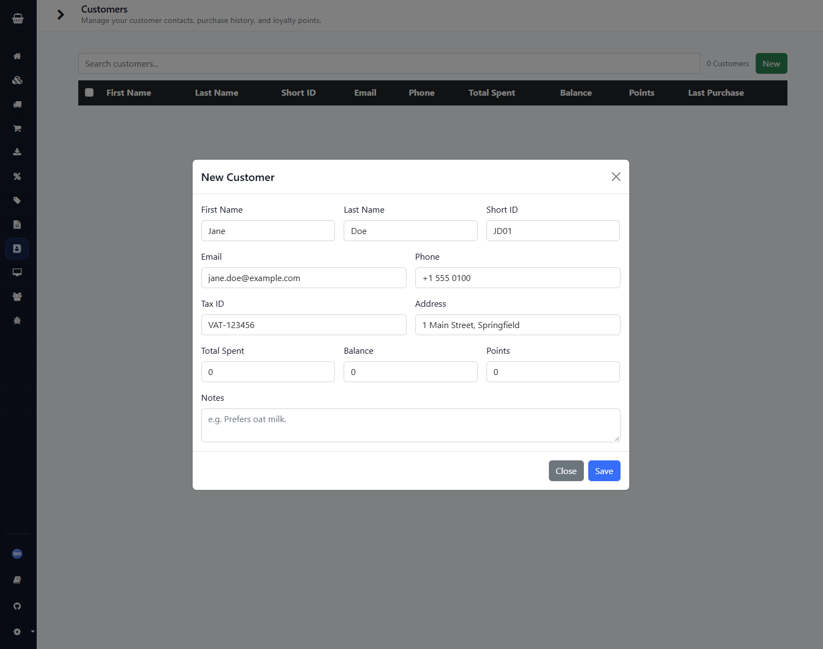Focus the Address input field

tap(518, 325)
